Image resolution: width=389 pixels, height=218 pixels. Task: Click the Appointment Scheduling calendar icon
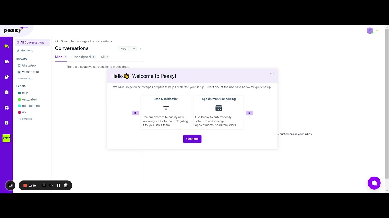pyautogui.click(x=219, y=108)
